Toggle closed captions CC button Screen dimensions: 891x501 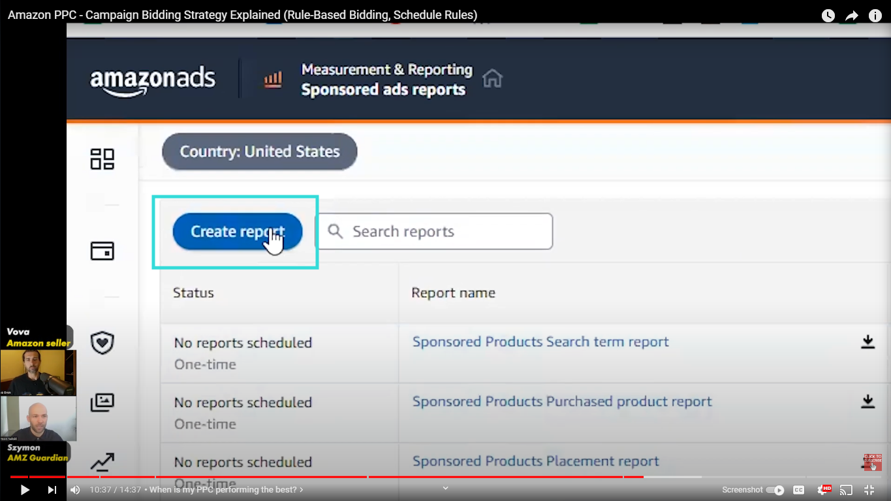(x=798, y=490)
